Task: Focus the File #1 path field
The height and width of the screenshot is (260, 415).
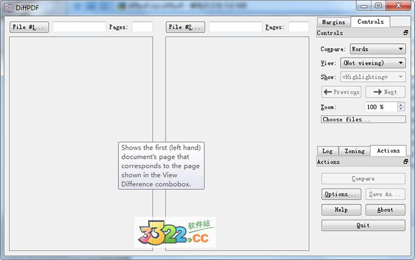Action: click(x=79, y=27)
